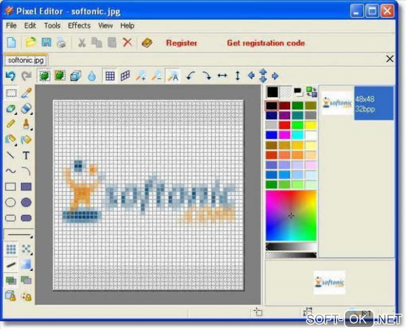Open the View menu
Image resolution: width=406 pixels, height=329 pixels.
105,25
